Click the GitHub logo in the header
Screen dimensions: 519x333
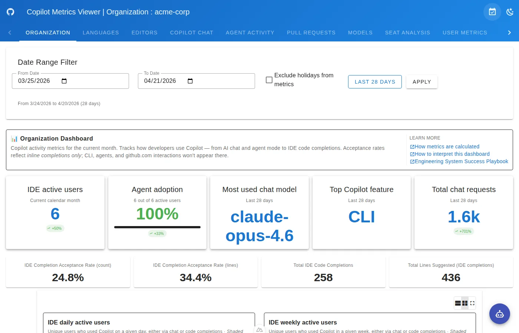click(x=10, y=12)
